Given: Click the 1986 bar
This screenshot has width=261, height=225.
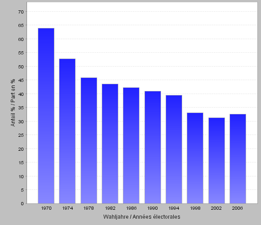Looking at the screenshot, I should coord(131,145).
